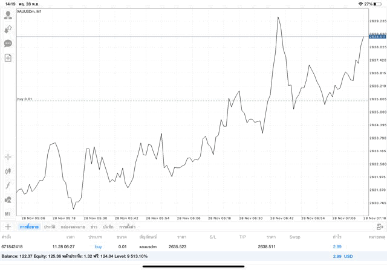The width and height of the screenshot is (387, 270).
Task: Open the M1 timeframe selector
Action: tap(8, 213)
